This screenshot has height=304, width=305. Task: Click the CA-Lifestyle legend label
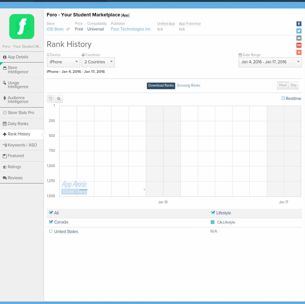click(226, 222)
